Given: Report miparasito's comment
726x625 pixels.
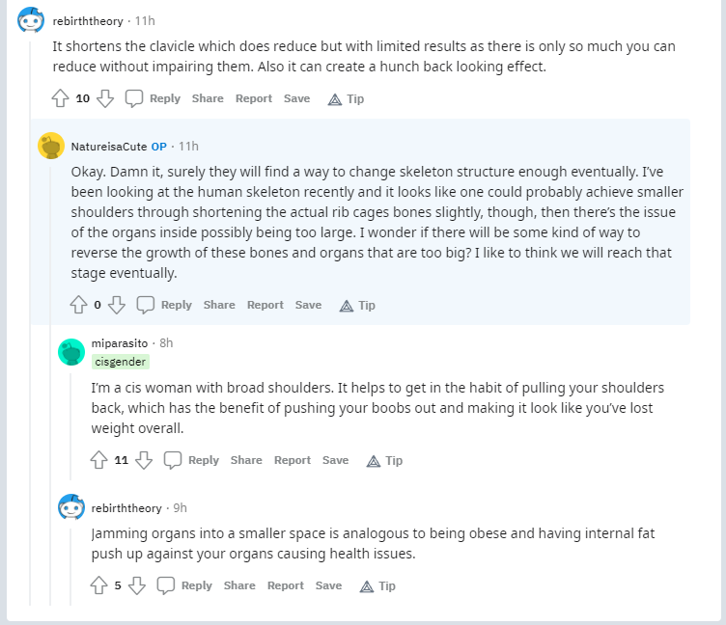Looking at the screenshot, I should (x=292, y=460).
